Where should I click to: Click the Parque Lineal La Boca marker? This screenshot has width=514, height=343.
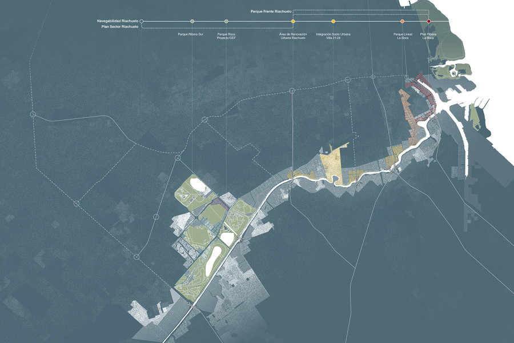[x=403, y=21]
